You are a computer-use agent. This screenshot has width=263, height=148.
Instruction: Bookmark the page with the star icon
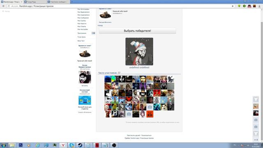[233, 6]
